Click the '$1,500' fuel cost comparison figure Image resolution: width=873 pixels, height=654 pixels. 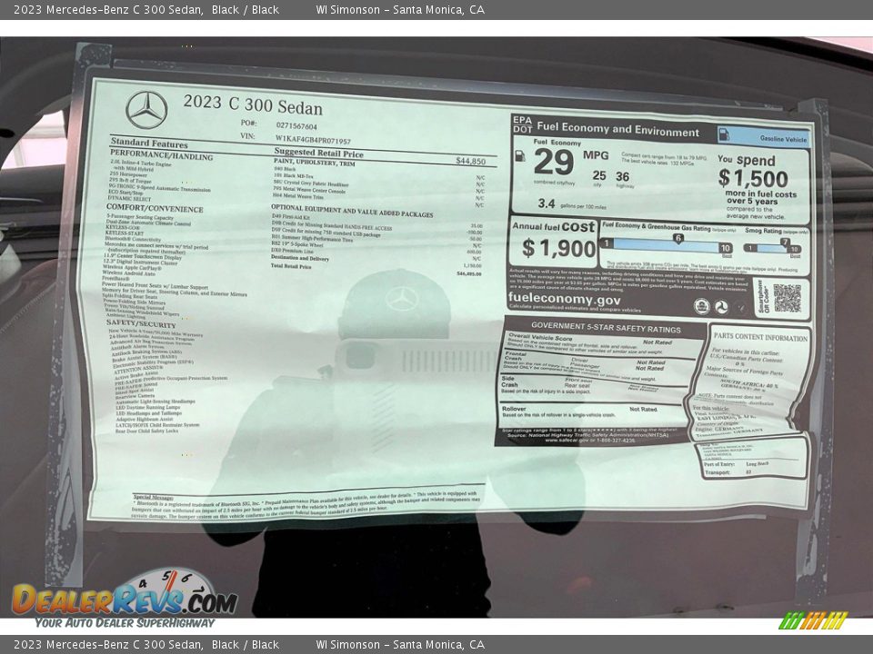(753, 178)
